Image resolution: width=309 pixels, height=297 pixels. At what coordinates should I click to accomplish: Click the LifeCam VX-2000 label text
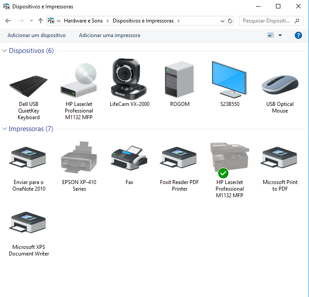[x=130, y=104]
